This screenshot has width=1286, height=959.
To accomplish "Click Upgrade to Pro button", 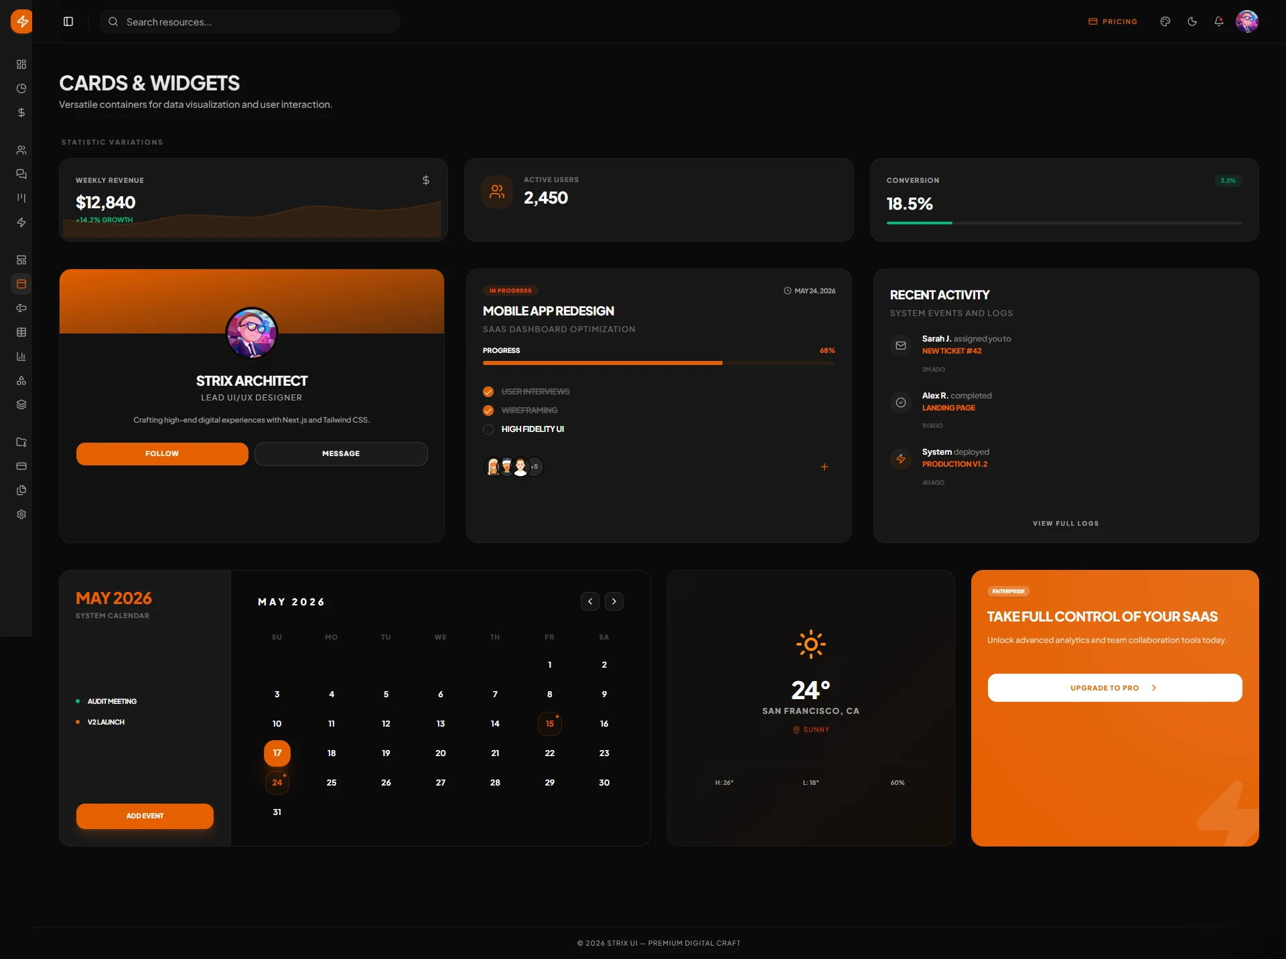I will [1115, 688].
